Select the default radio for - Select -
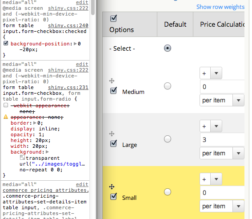 (x=168, y=48)
